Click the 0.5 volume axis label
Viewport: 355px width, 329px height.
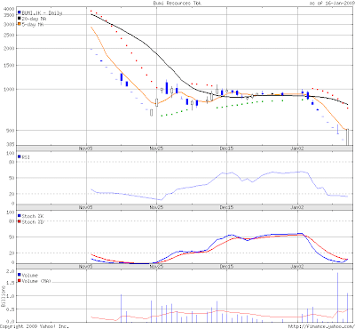point(10,309)
